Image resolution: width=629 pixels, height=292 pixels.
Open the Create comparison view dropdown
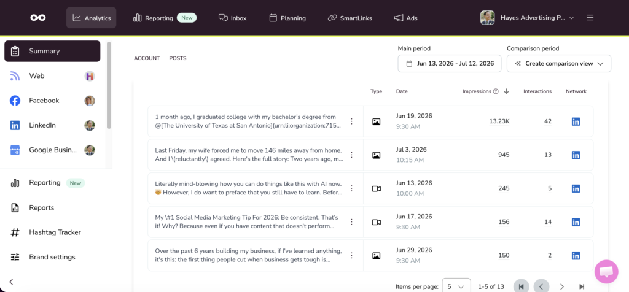pyautogui.click(x=559, y=63)
